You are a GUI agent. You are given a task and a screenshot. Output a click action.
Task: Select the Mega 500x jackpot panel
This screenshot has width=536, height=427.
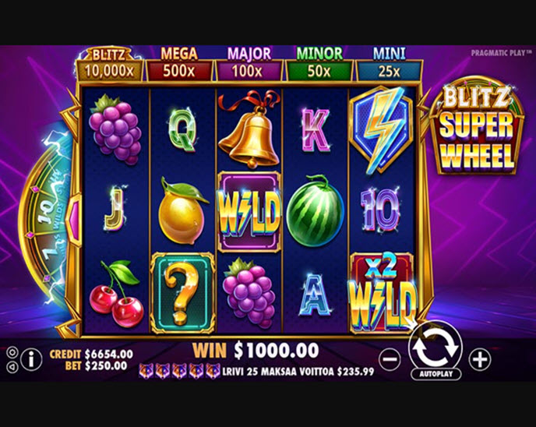[179, 65]
